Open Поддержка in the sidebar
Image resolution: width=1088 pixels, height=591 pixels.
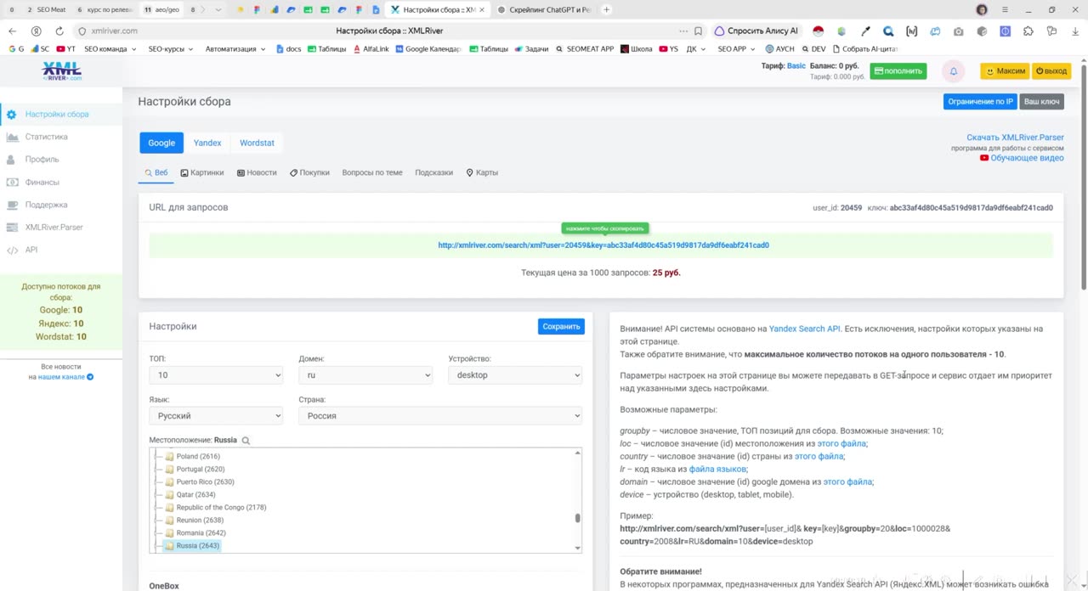46,205
